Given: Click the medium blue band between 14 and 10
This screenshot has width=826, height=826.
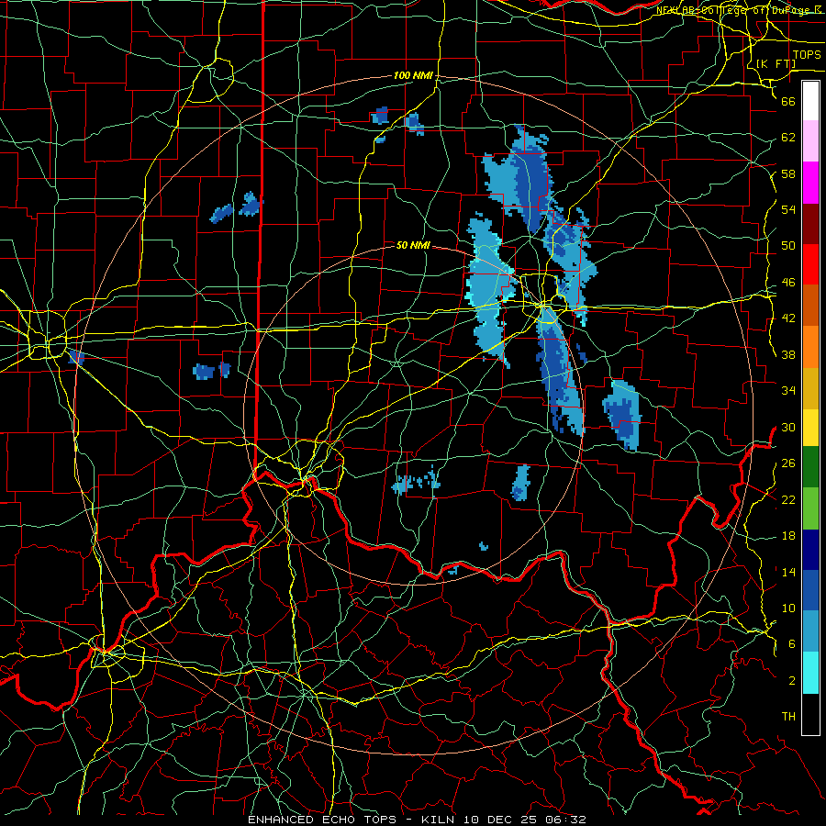Looking at the screenshot, I should point(810,590).
